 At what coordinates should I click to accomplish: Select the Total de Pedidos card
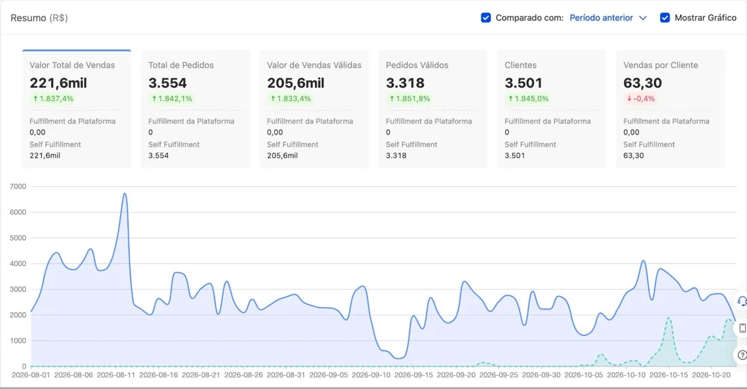pyautogui.click(x=196, y=109)
